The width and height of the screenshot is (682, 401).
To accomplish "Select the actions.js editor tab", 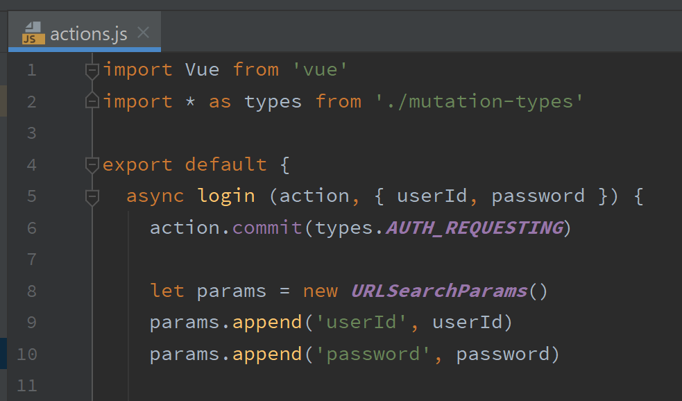I will point(85,33).
